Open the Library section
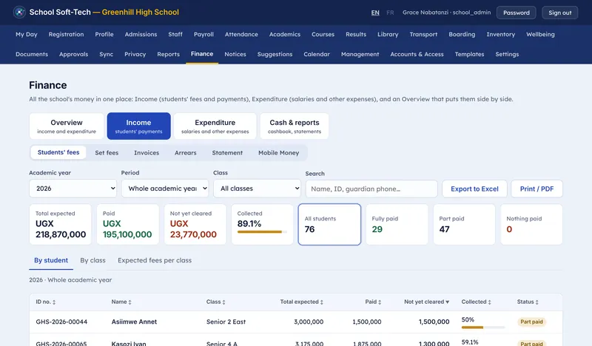The image size is (592, 346). (x=388, y=34)
